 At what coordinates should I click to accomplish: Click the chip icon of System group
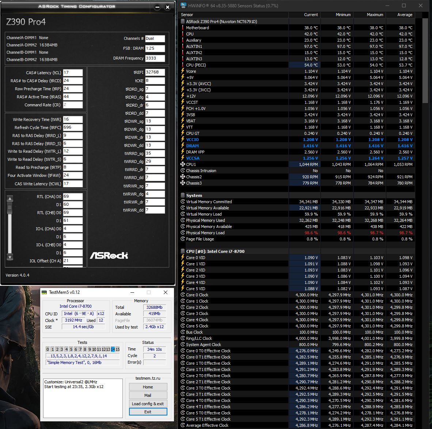click(182, 195)
